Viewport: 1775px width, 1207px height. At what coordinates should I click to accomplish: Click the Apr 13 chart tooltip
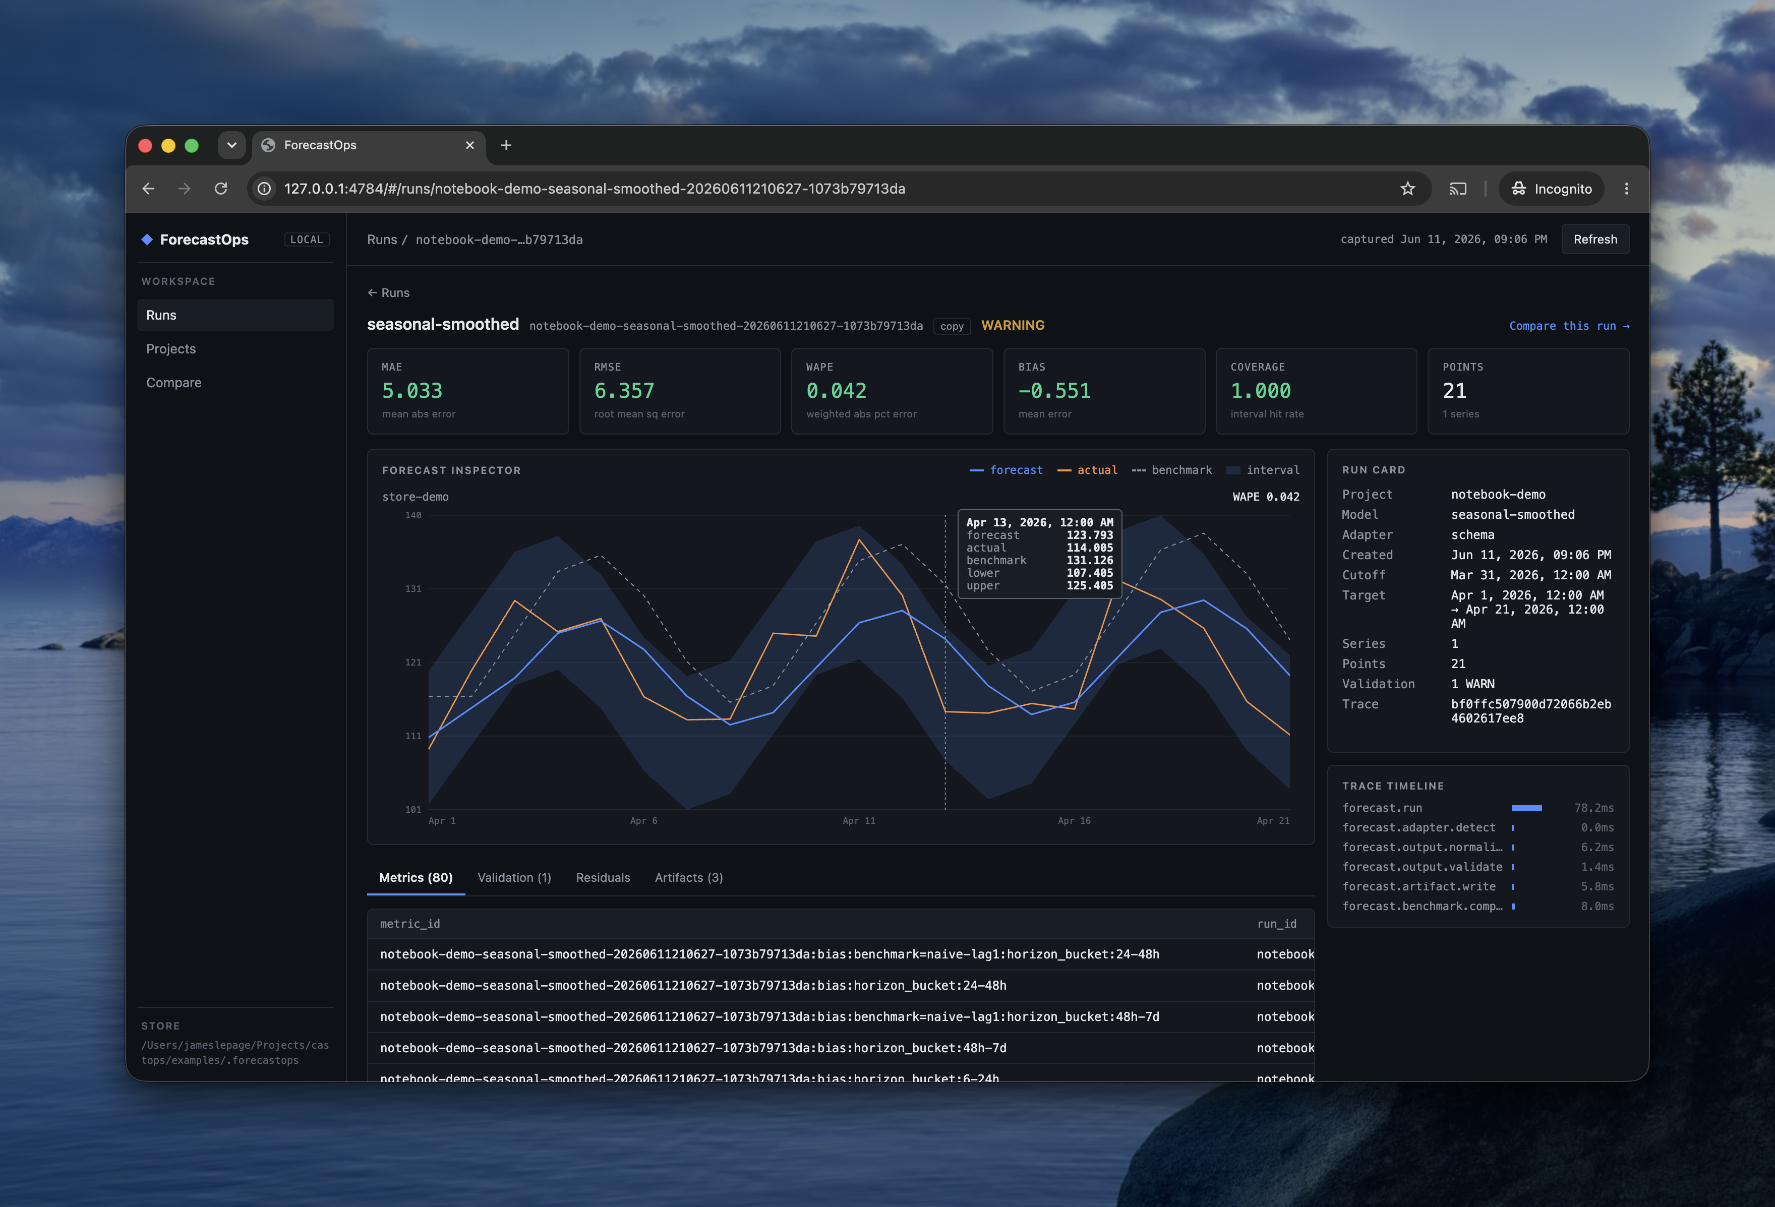(x=1039, y=554)
